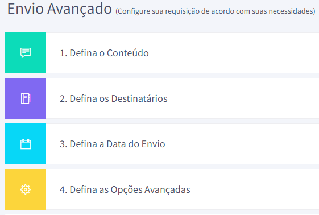Select the yellow Opções Avançadas tile
319x215 pixels.
pos(26,189)
